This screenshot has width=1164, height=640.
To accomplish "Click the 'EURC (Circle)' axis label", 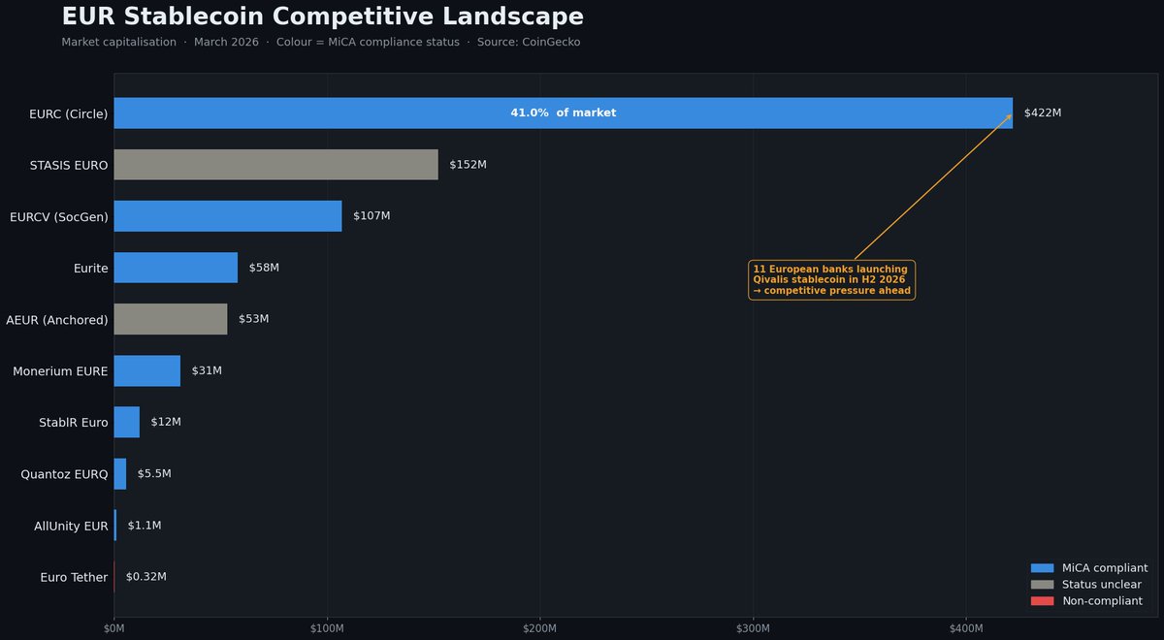I will [69, 113].
